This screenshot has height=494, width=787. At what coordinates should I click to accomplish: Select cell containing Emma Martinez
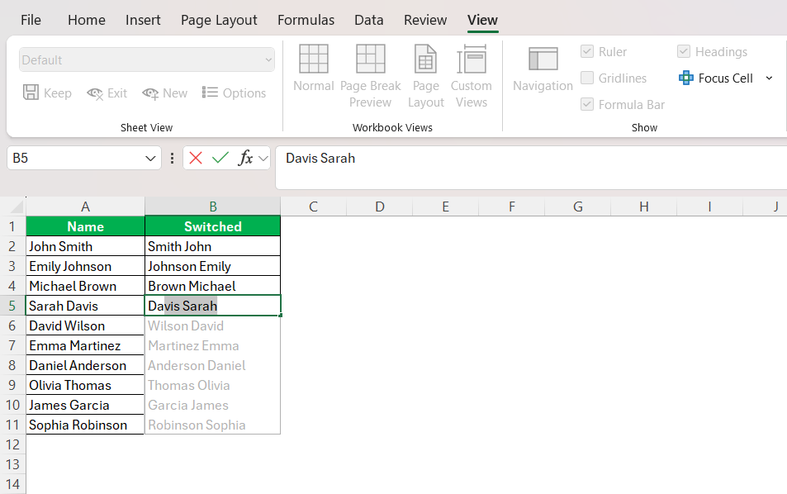click(85, 345)
